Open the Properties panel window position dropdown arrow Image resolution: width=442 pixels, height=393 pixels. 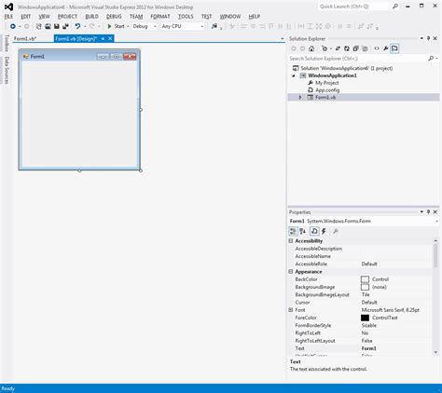click(421, 211)
